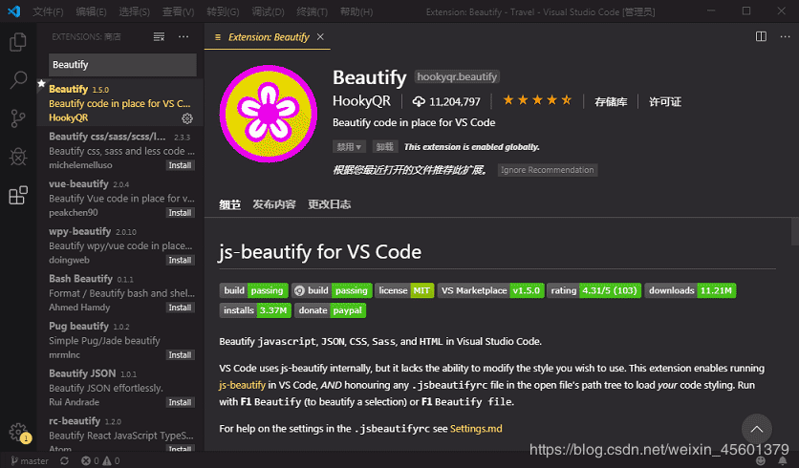Screen dimensions: 799x468
Task: Open the Debug view bug icon
Action: [17, 157]
